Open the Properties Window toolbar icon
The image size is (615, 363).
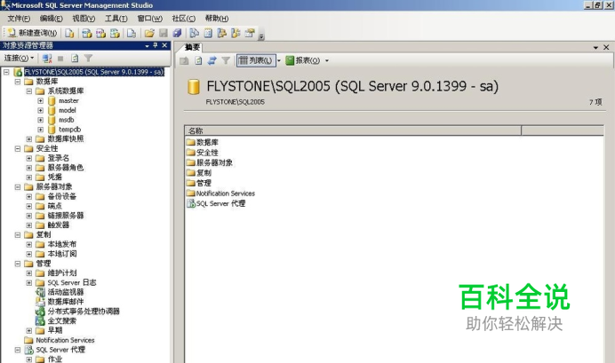click(x=250, y=34)
